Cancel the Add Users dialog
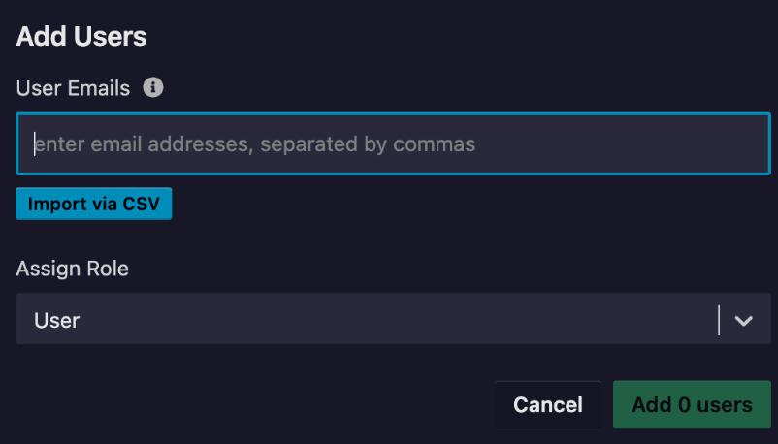This screenshot has width=778, height=444. (x=548, y=404)
